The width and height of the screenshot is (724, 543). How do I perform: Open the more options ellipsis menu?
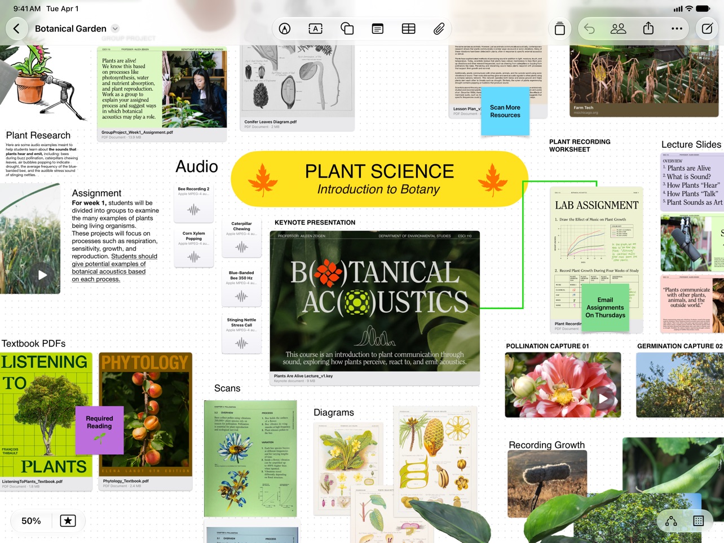pyautogui.click(x=677, y=29)
